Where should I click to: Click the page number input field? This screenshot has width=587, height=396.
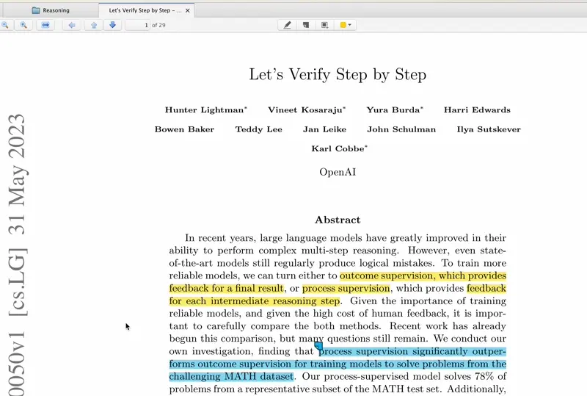(x=137, y=25)
